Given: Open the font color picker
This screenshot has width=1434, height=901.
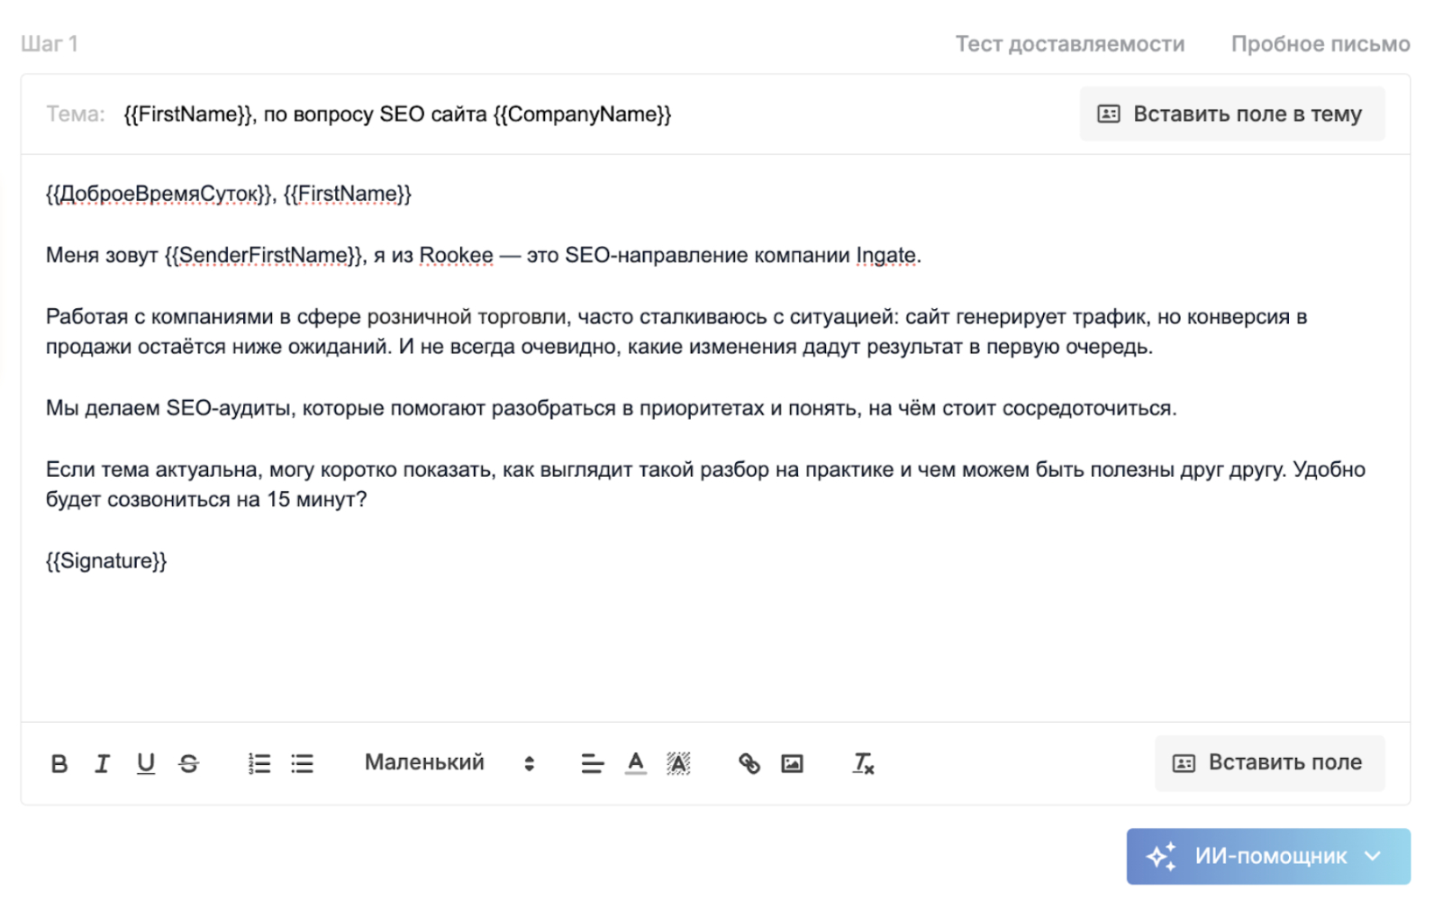Looking at the screenshot, I should [635, 763].
